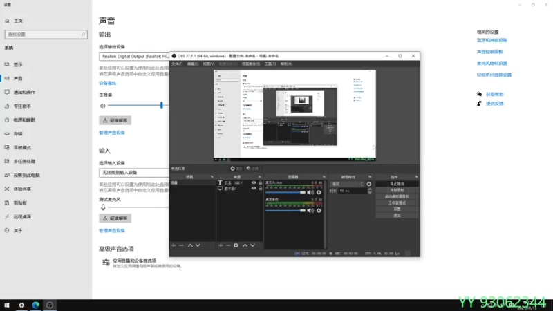Click output Troubleshoot button under master volume

click(115, 120)
